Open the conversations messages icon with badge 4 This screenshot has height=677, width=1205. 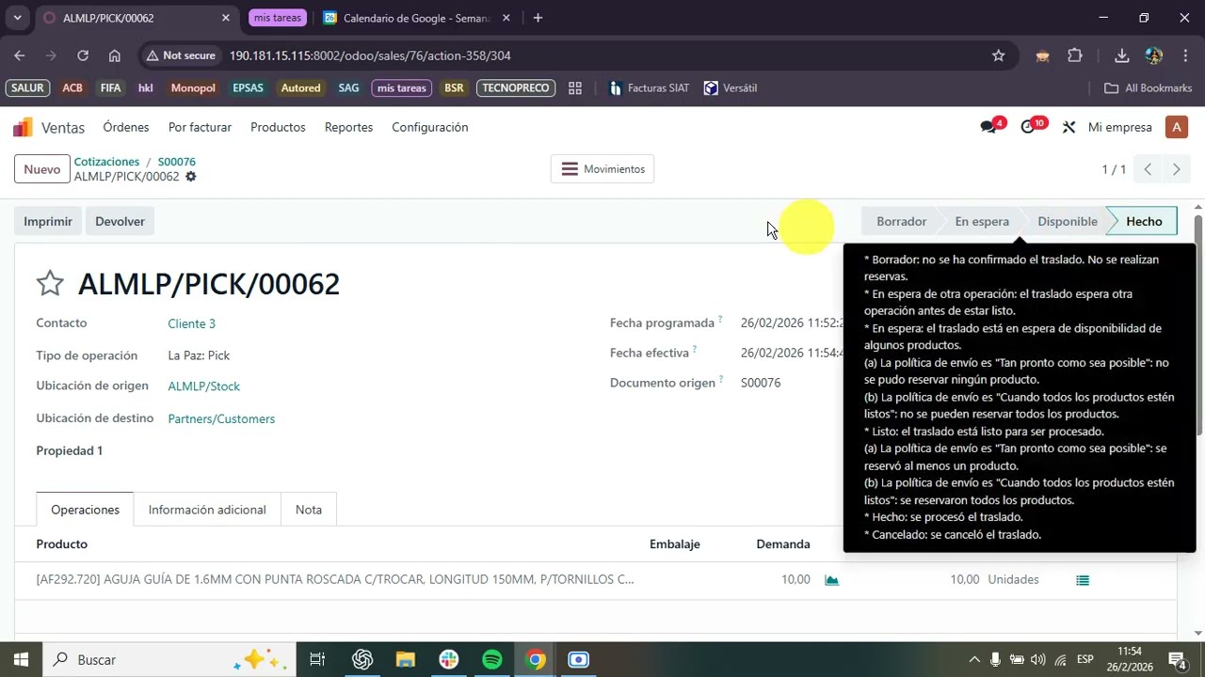point(990,127)
